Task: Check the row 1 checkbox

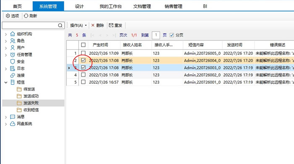Action: tap(83, 53)
